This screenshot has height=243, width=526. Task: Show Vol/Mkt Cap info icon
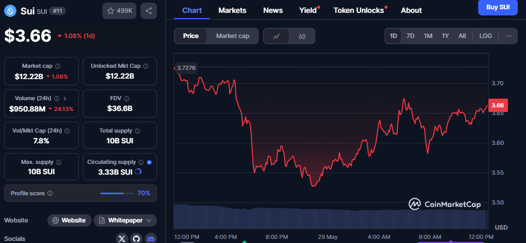(67, 131)
